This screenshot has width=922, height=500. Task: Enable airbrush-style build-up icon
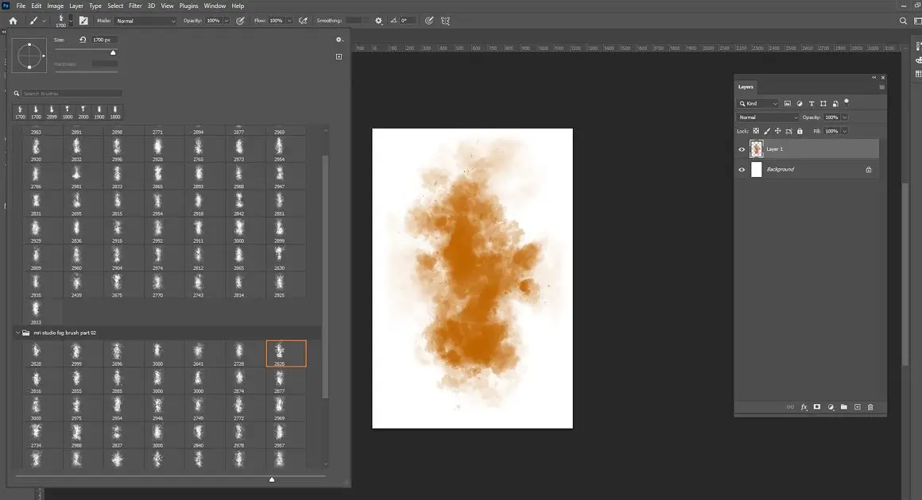coord(304,21)
